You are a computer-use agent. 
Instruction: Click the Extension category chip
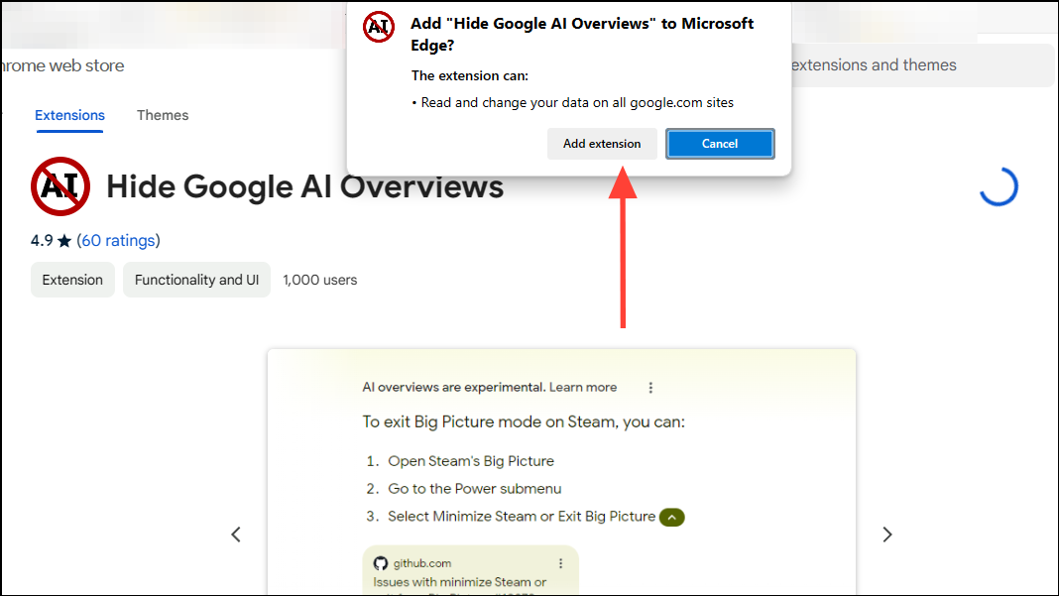(x=72, y=280)
